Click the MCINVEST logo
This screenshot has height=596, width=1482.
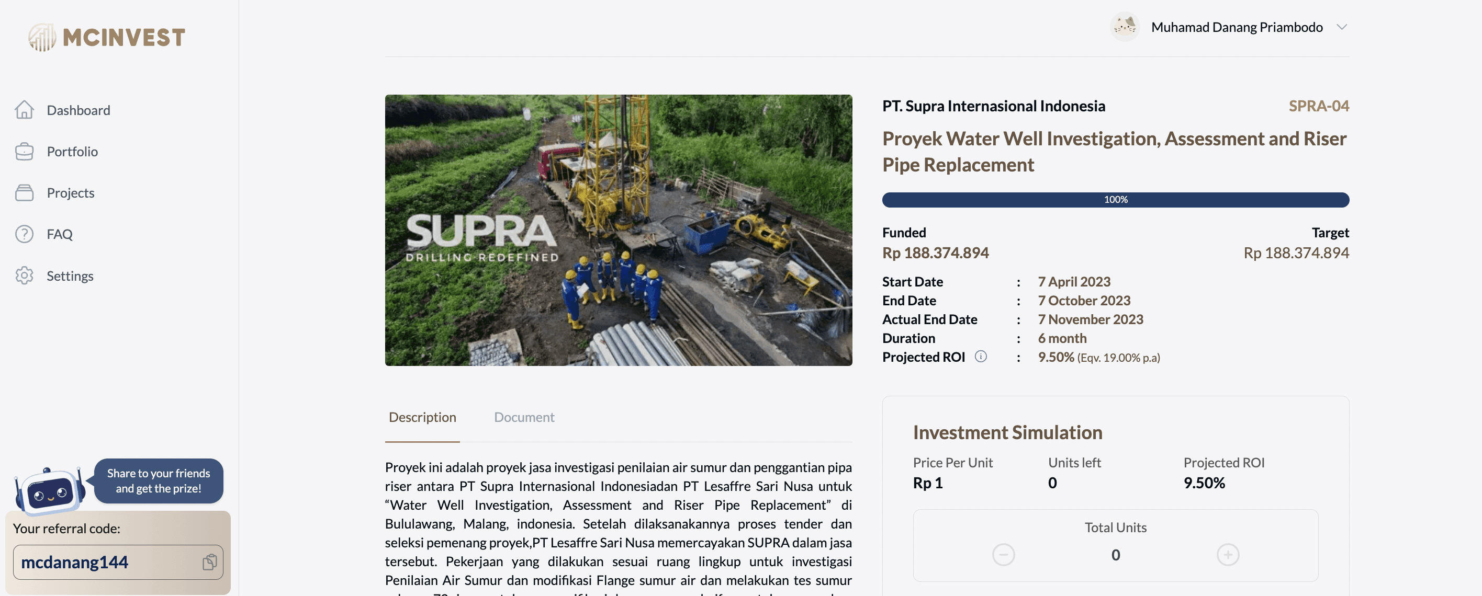pos(107,37)
